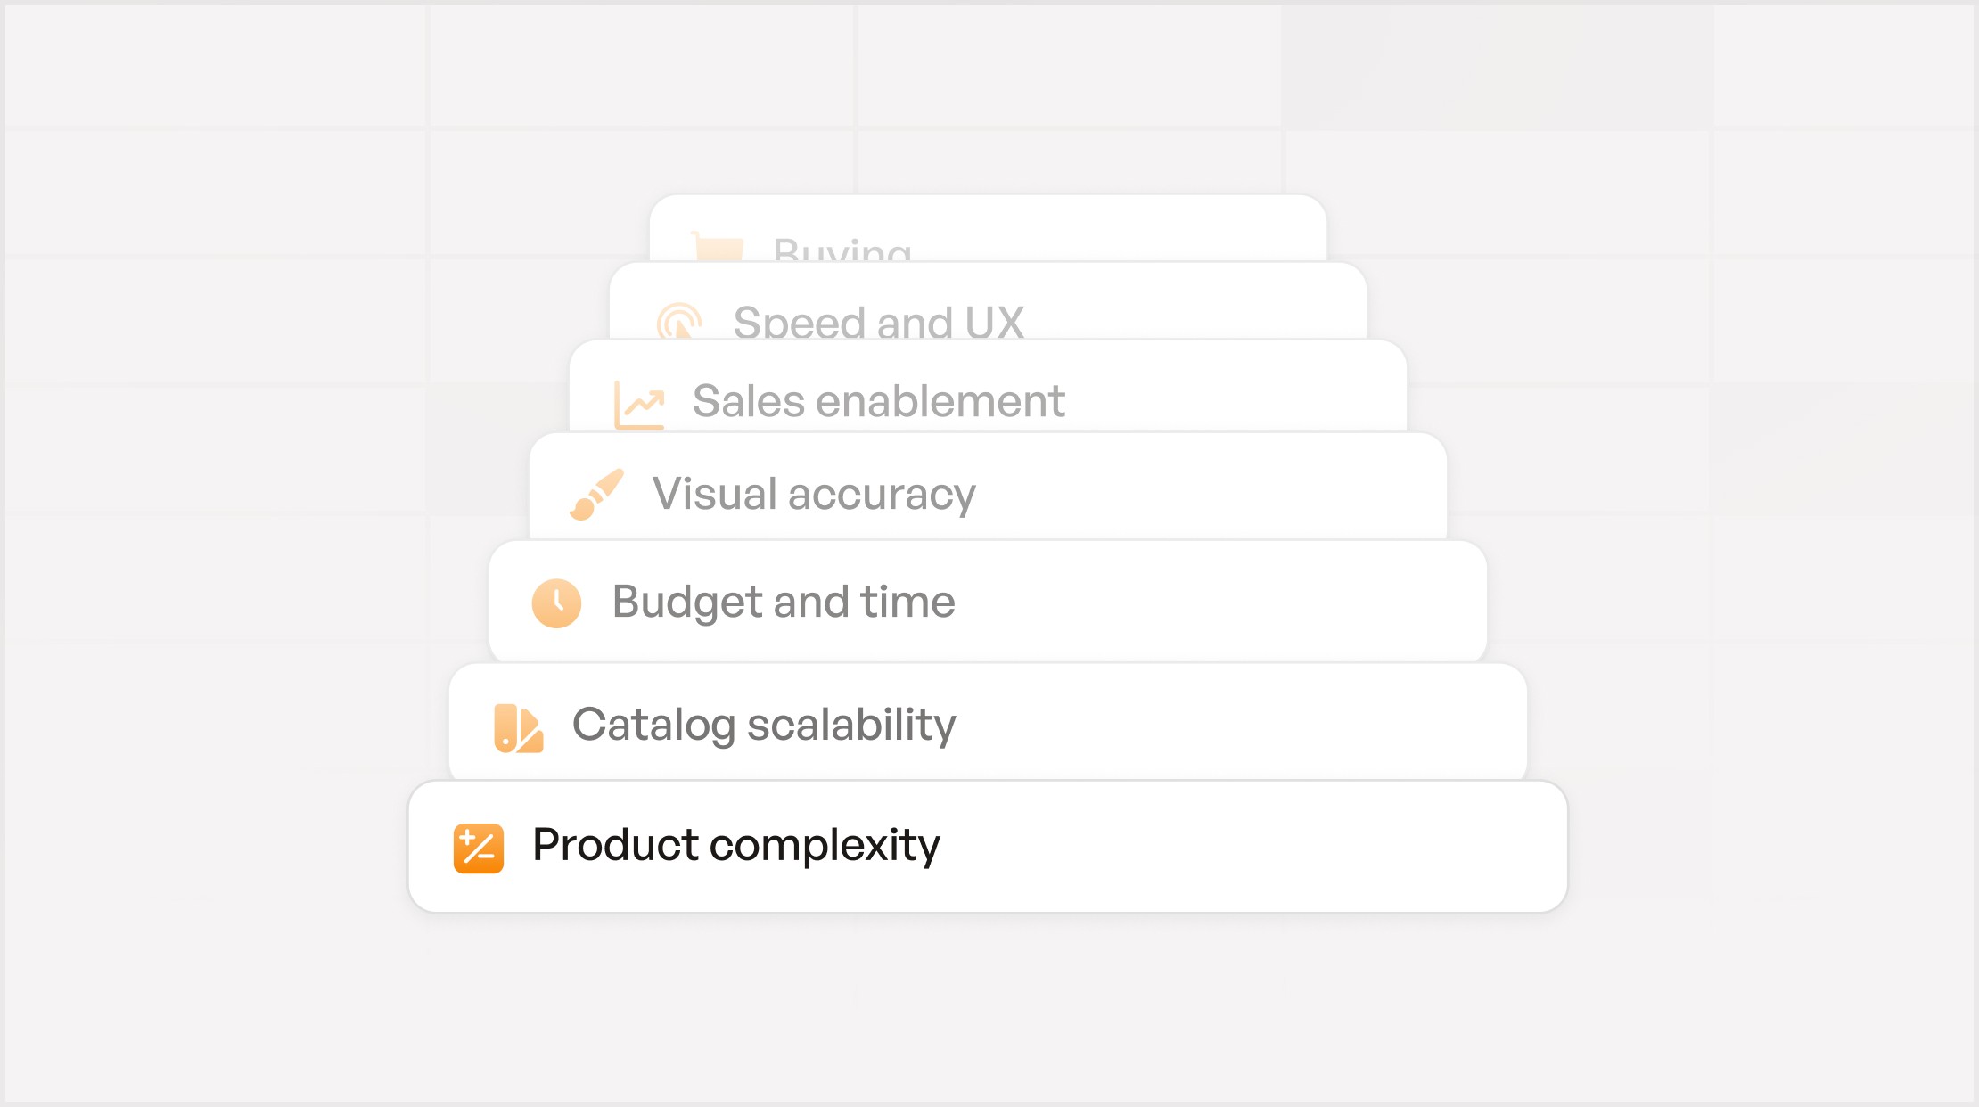Click the clock icon beside Budget and time

[556, 603]
